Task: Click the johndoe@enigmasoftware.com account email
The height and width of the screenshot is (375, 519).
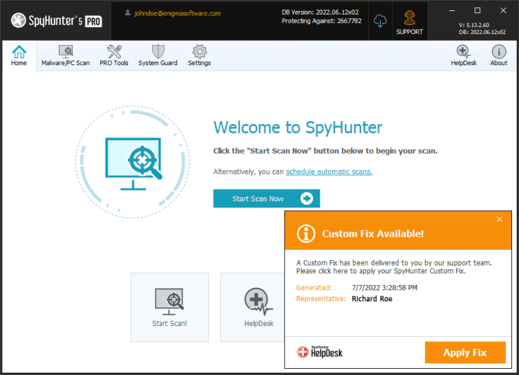Action: (x=177, y=14)
